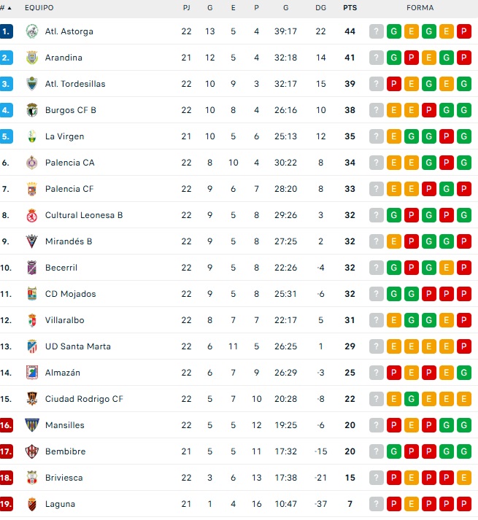Sort standings by DG column header

(x=320, y=8)
